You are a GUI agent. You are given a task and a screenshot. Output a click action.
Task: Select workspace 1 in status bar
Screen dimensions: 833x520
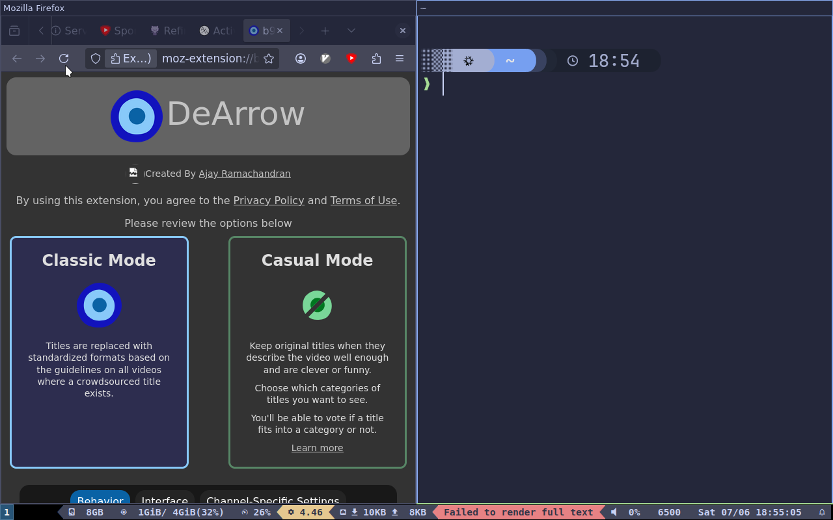pyautogui.click(x=7, y=512)
